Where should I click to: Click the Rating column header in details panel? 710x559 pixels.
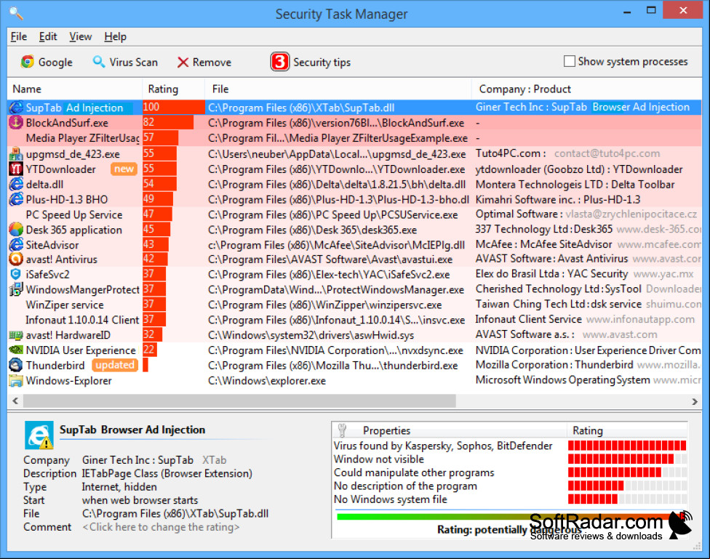coord(627,430)
